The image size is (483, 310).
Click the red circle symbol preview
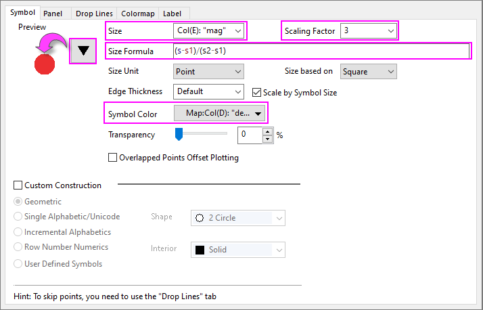(x=44, y=64)
